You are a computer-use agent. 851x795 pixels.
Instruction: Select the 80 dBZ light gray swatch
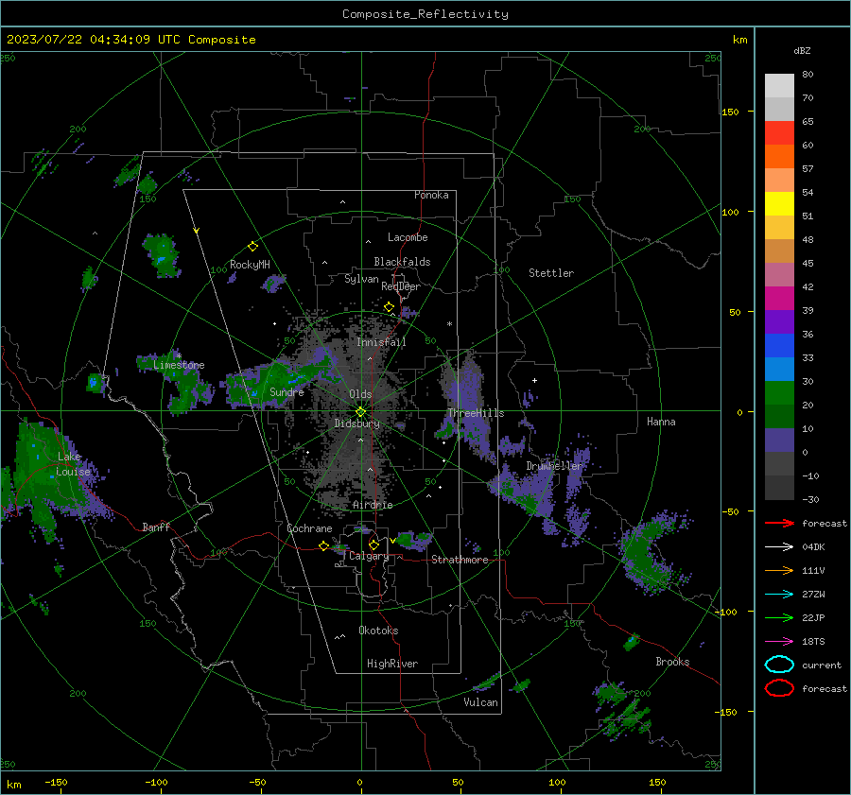779,85
